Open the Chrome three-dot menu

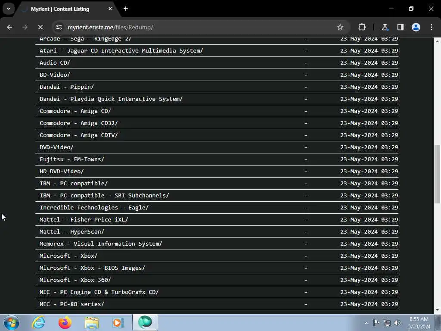[432, 27]
